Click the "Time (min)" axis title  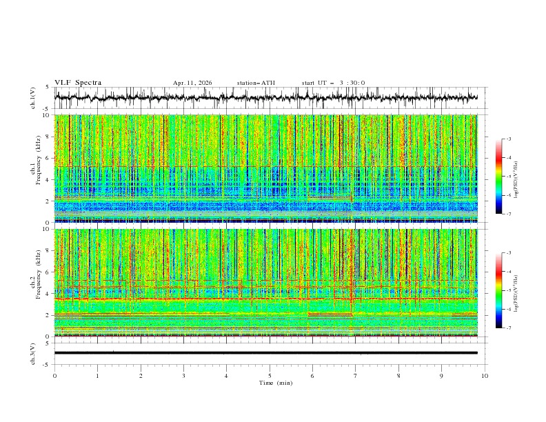pyautogui.click(x=276, y=383)
